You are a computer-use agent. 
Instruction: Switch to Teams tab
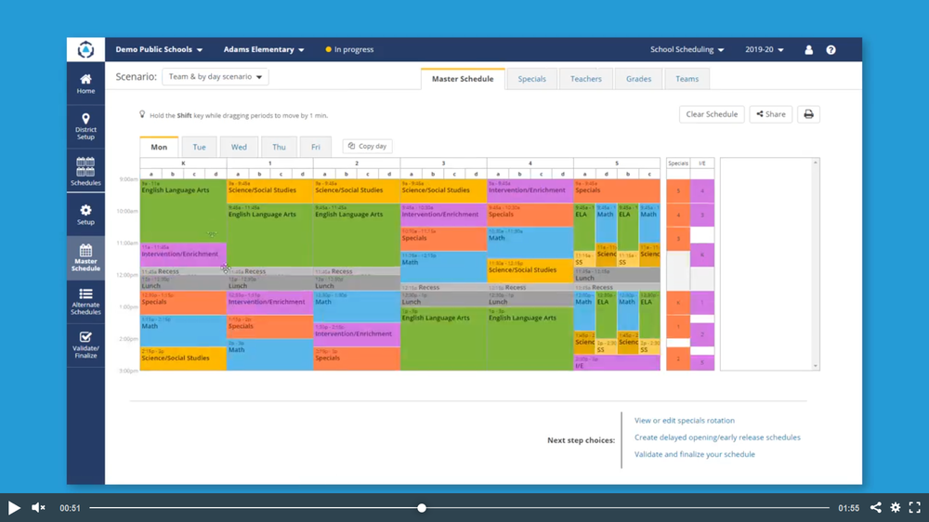(687, 79)
